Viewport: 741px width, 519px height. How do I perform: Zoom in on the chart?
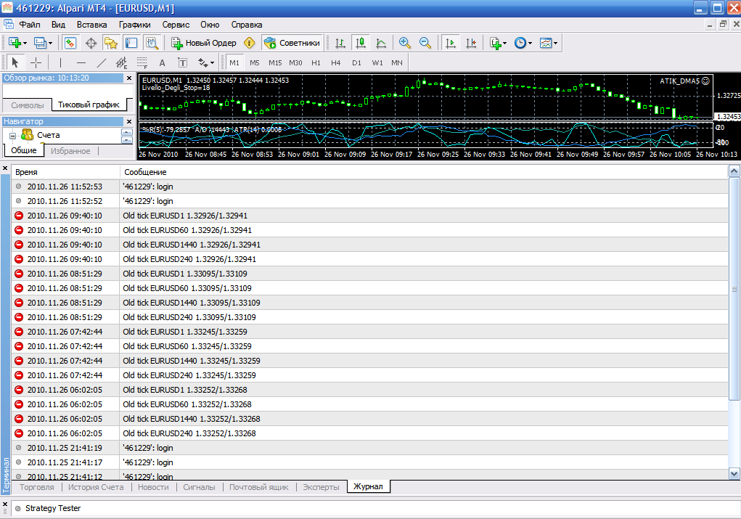tap(404, 43)
